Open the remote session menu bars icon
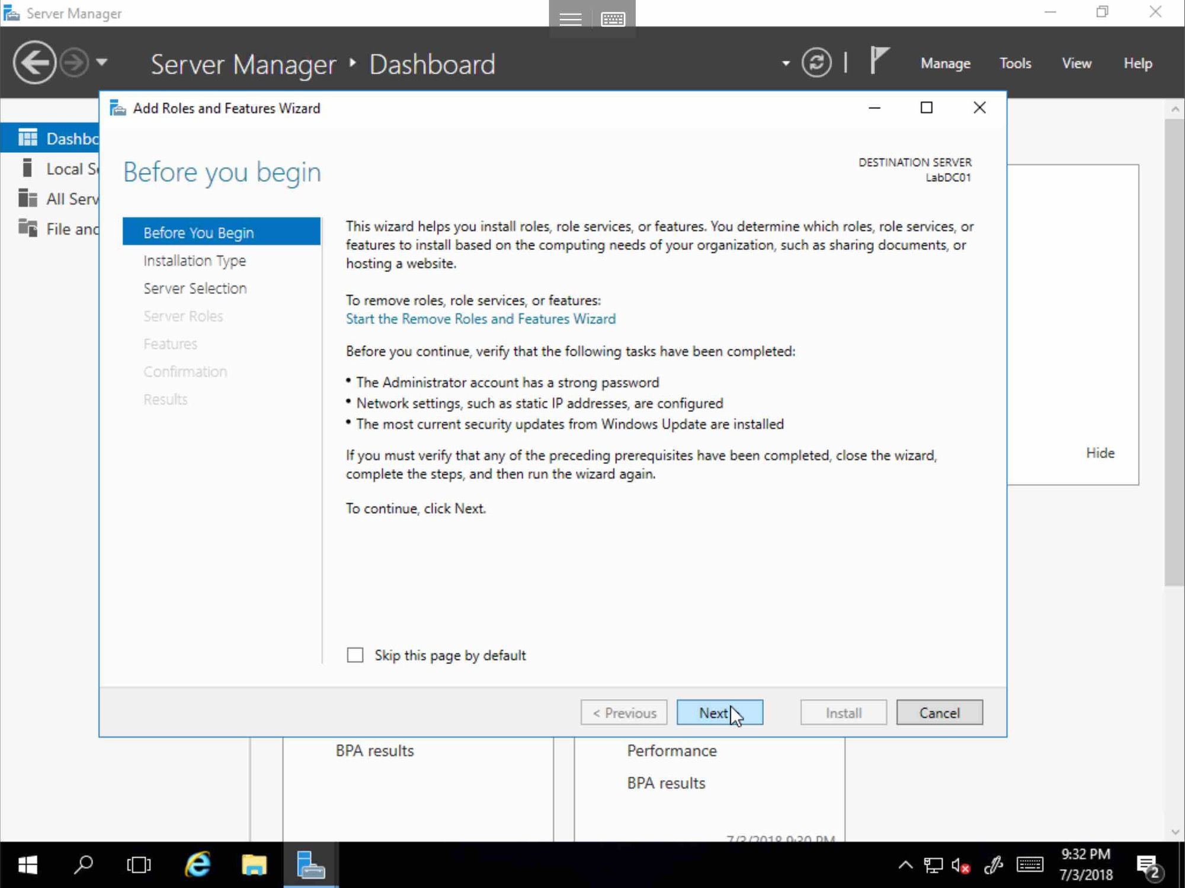This screenshot has width=1185, height=888. click(x=571, y=19)
